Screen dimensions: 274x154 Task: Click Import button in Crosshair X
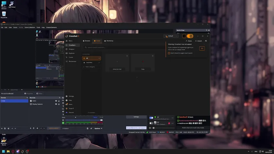click(199, 41)
